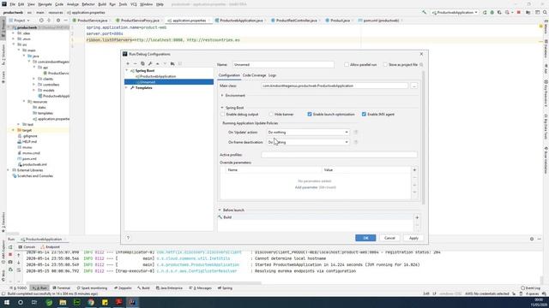Uncheck Enable JMX agent
This screenshot has height=308, width=549.
364,114
